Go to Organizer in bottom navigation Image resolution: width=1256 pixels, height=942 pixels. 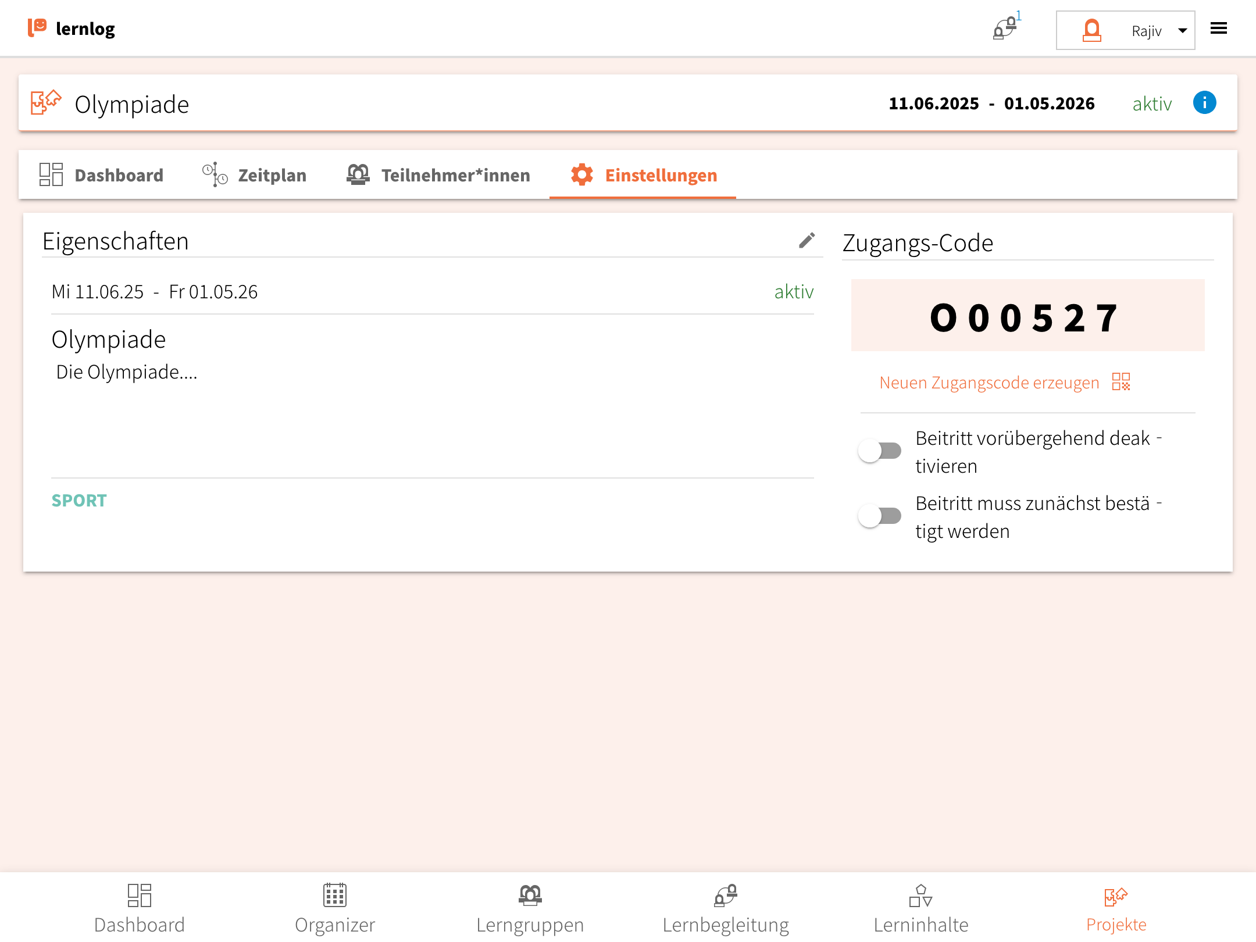coord(334,908)
